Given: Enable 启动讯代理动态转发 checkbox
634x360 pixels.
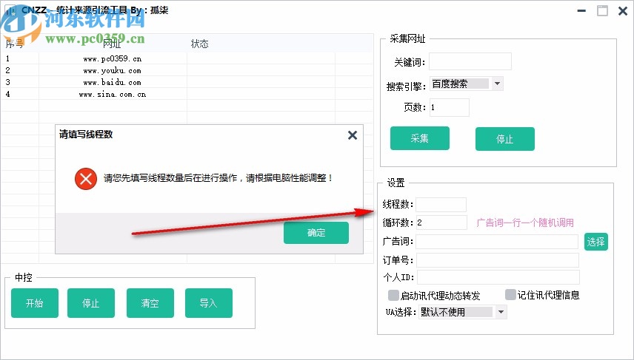Looking at the screenshot, I should (393, 295).
